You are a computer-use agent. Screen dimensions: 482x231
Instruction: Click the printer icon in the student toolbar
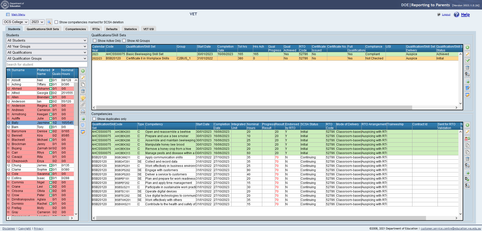coord(83,111)
